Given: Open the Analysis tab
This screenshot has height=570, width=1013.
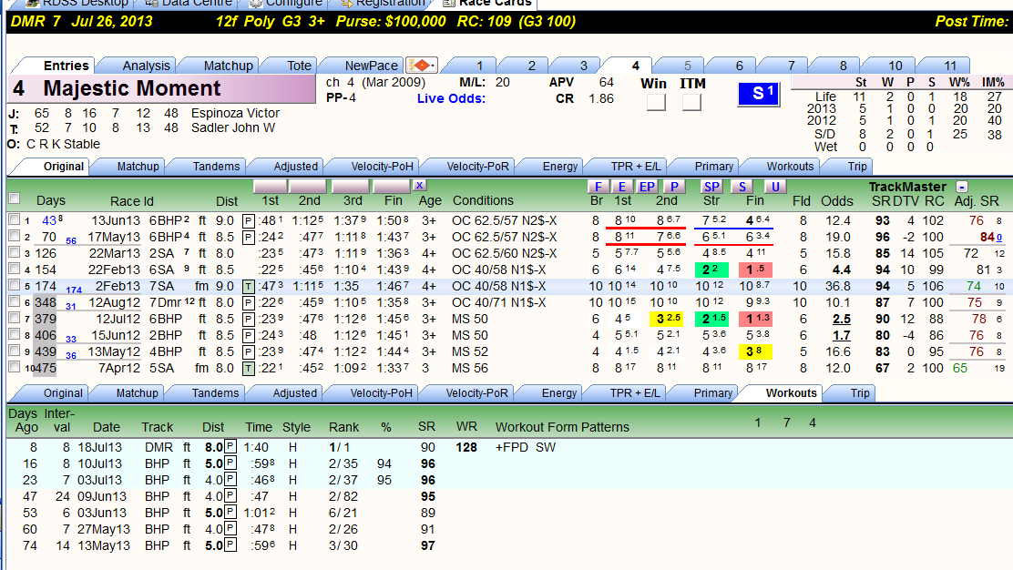Looking at the screenshot, I should pos(146,66).
